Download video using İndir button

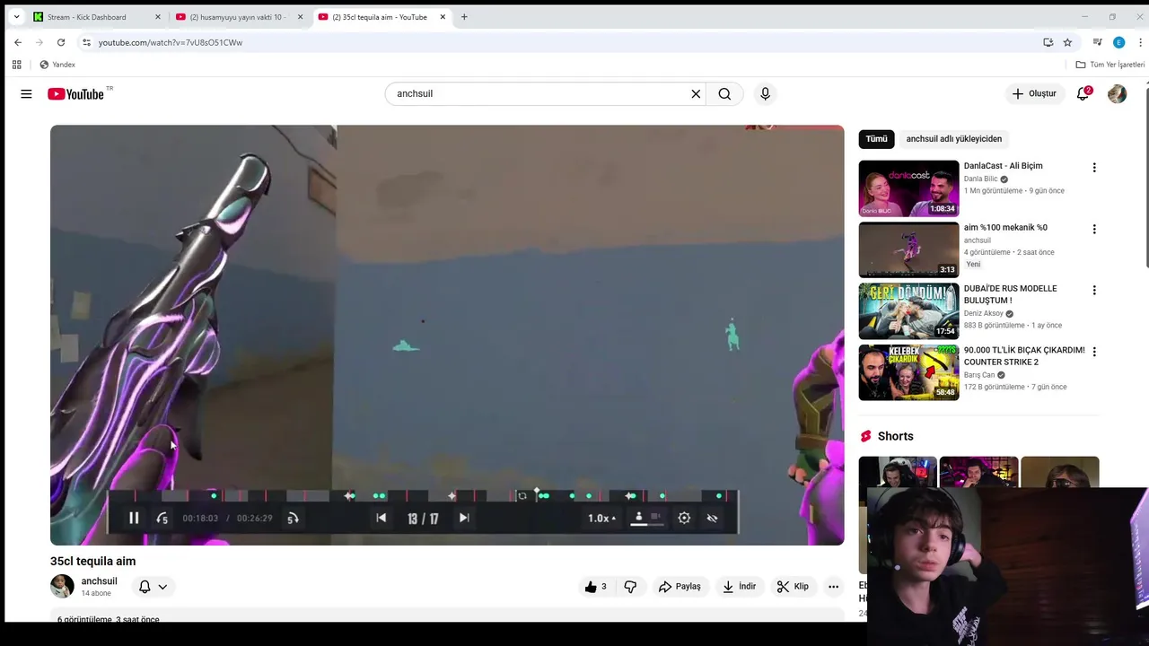point(740,587)
